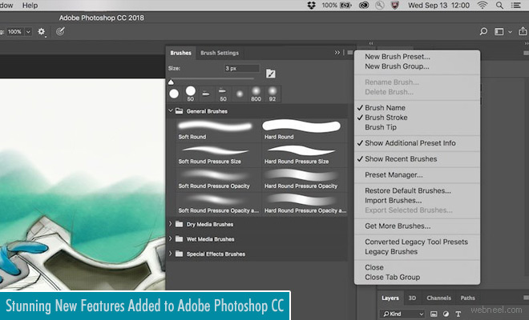
Task: Open the Creative Cloud menu bar icon
Action: [364, 5]
